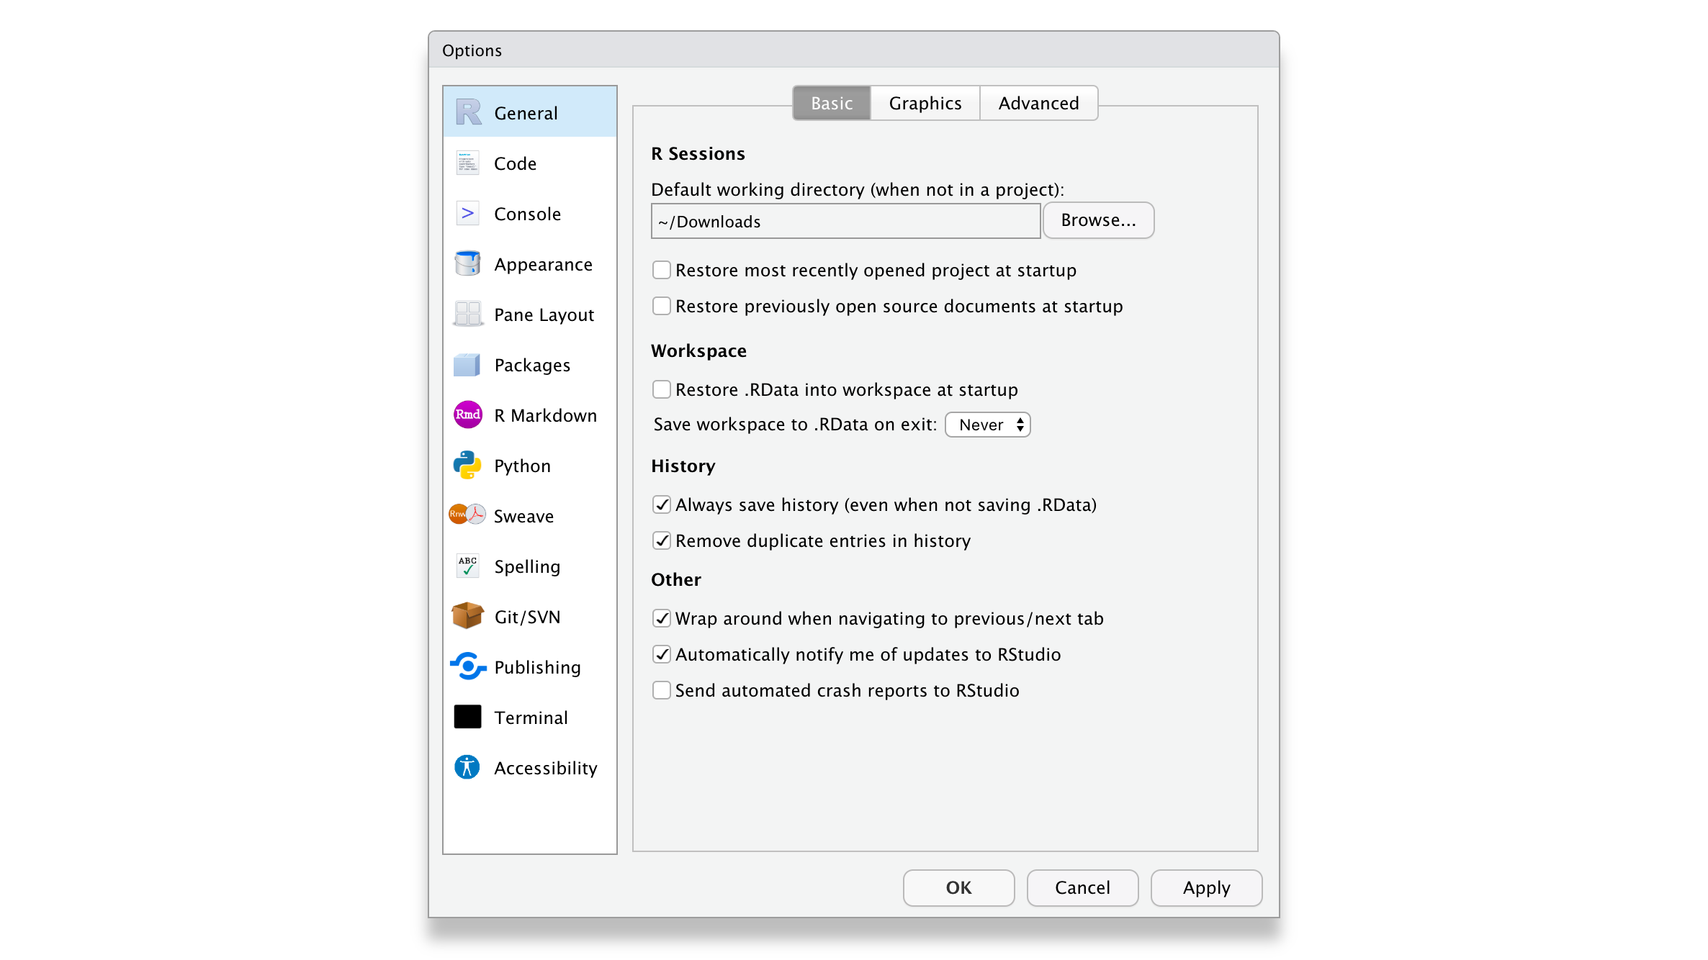
Task: Enable restoring recently opened project at startup
Action: (x=661, y=269)
